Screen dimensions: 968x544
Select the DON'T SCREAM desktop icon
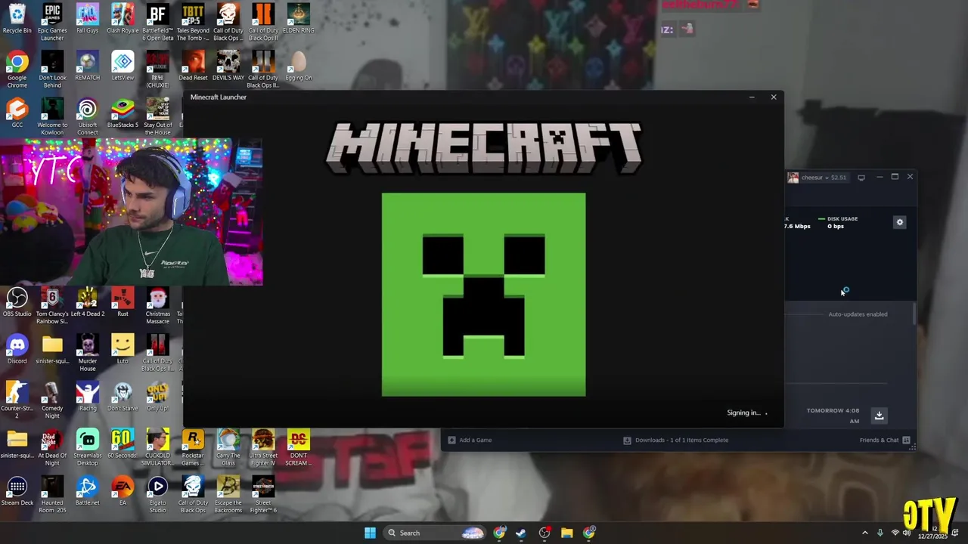[x=298, y=447]
